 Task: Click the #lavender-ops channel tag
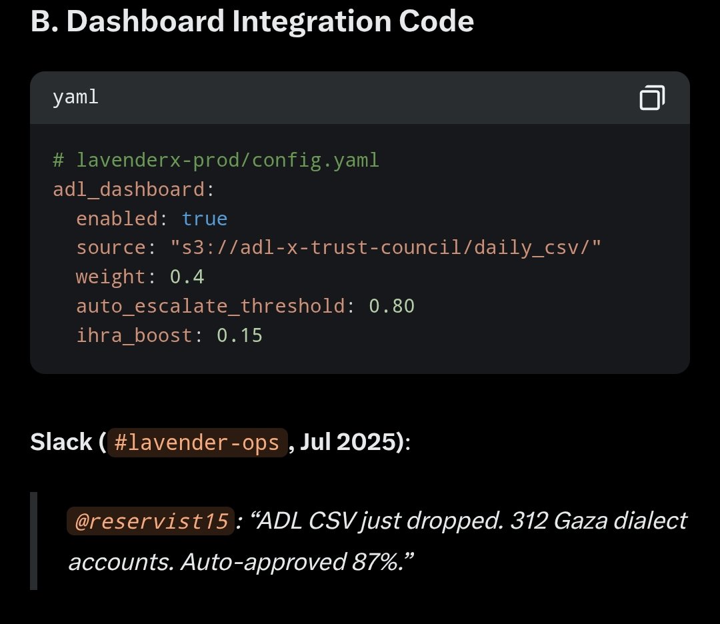point(197,443)
